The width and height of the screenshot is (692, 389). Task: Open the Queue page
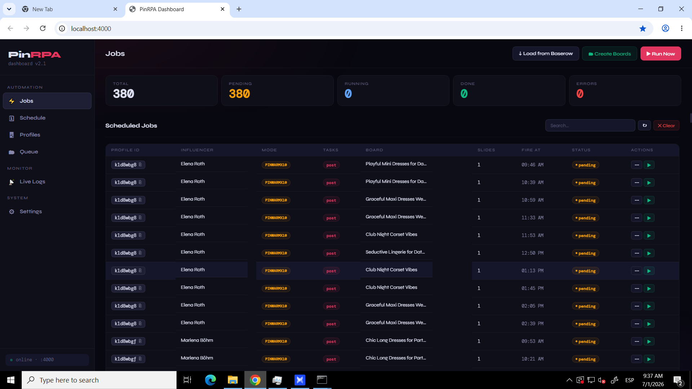point(47,152)
